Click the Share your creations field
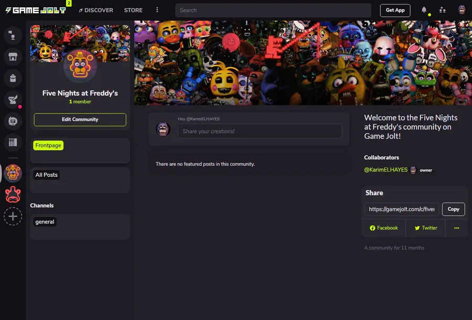 [x=260, y=131]
